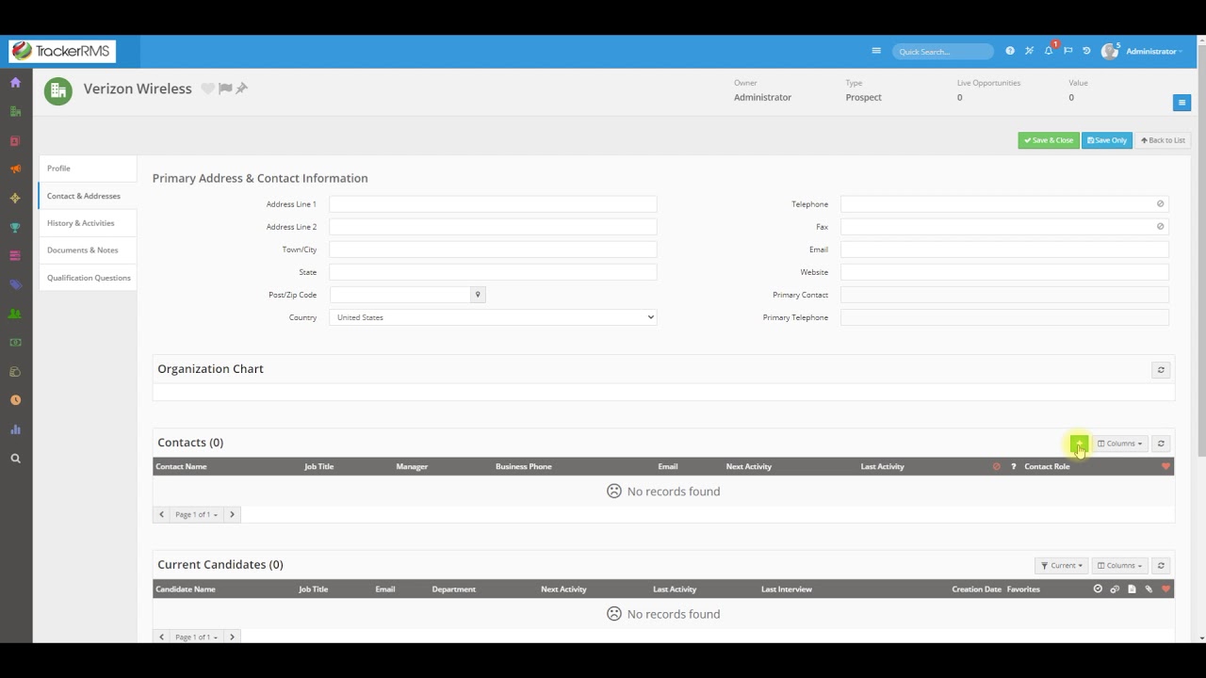
Task: Click the Administrator avatar picture
Action: 1110,51
